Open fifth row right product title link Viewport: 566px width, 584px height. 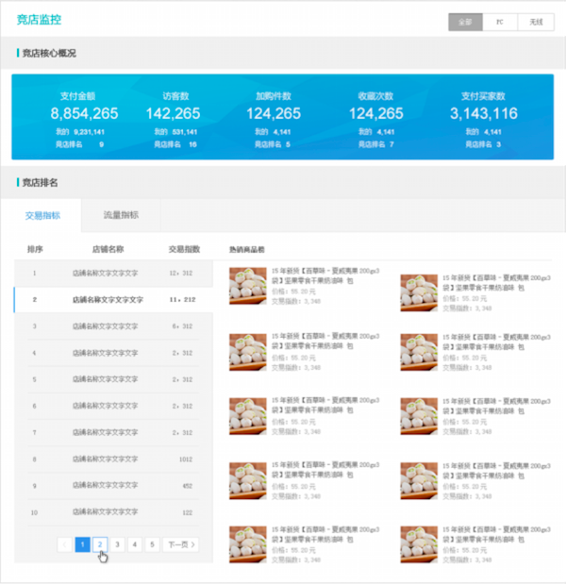coord(497,534)
